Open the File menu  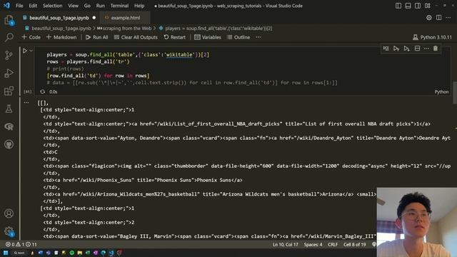click(x=19, y=6)
